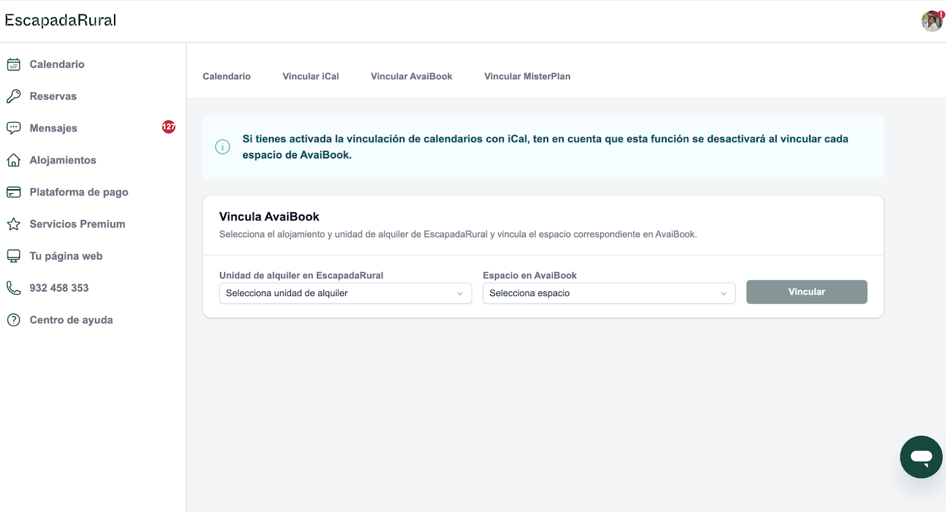Open the Selecciona espacio dropdown
Screen dimensions: 946x512
[x=609, y=293]
